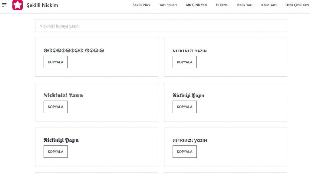
Task: Copy the bold serif Nickinizi Yazın style
Action: tap(56, 107)
